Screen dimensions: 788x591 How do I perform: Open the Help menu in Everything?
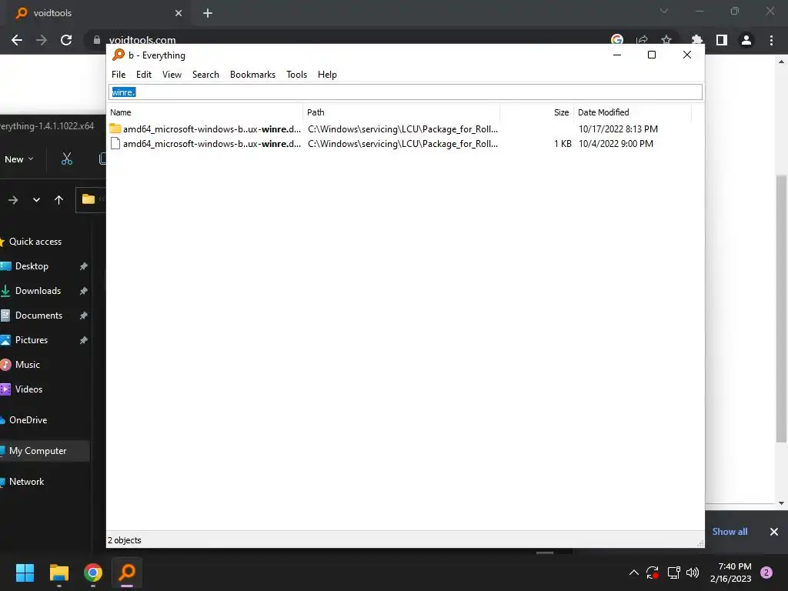[327, 75]
